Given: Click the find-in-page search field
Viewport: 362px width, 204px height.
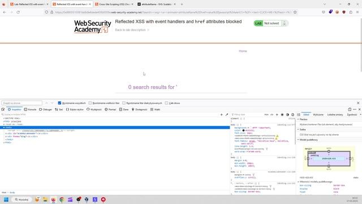Looking at the screenshot, I should (x=21, y=103).
